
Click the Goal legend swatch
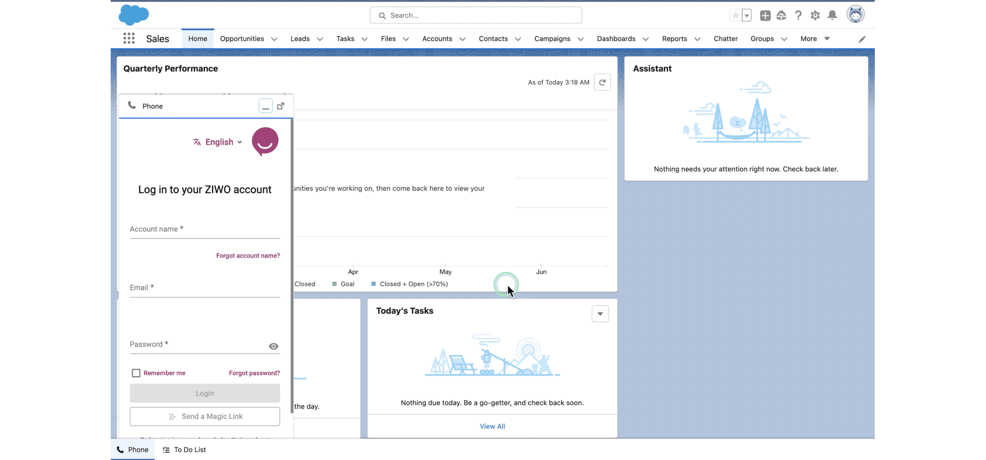(x=335, y=284)
